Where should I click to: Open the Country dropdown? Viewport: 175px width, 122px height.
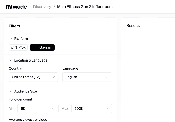33,77
